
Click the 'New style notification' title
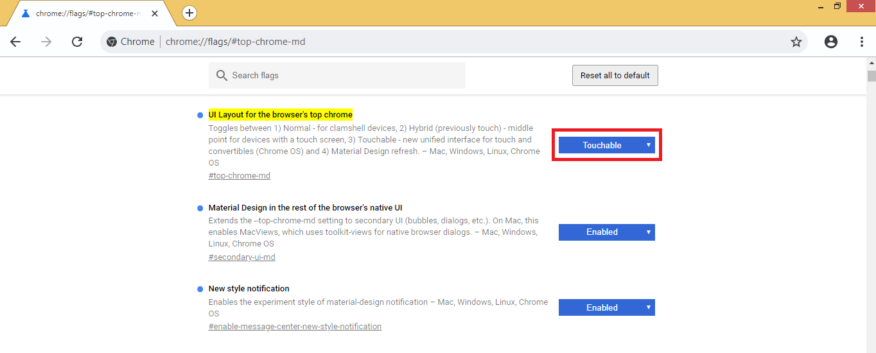(x=249, y=289)
